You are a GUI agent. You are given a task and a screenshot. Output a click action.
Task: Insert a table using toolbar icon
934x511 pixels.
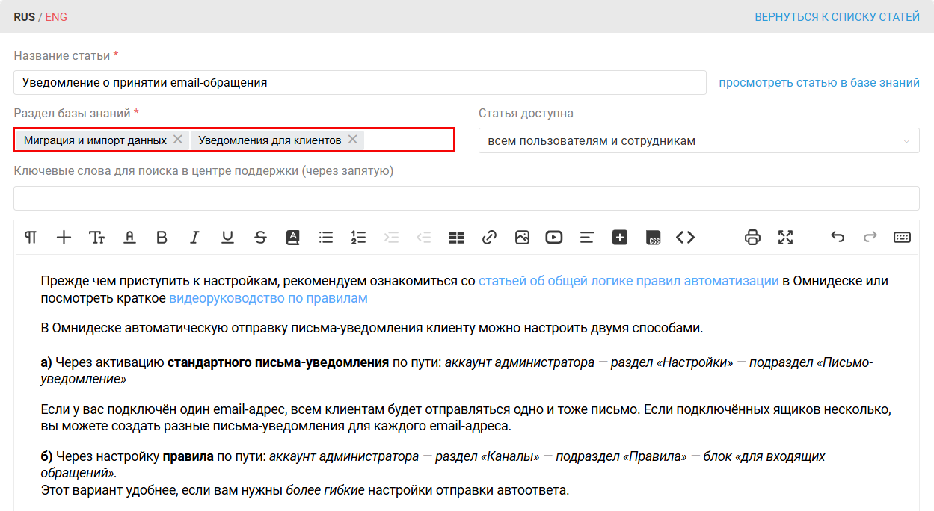[x=457, y=238]
